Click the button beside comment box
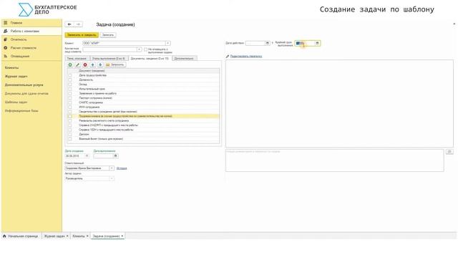Screen dimensions: 458x258 coord(449,151)
